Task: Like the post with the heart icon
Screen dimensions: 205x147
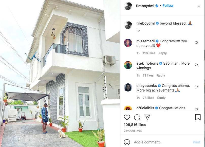Action: coord(127,117)
